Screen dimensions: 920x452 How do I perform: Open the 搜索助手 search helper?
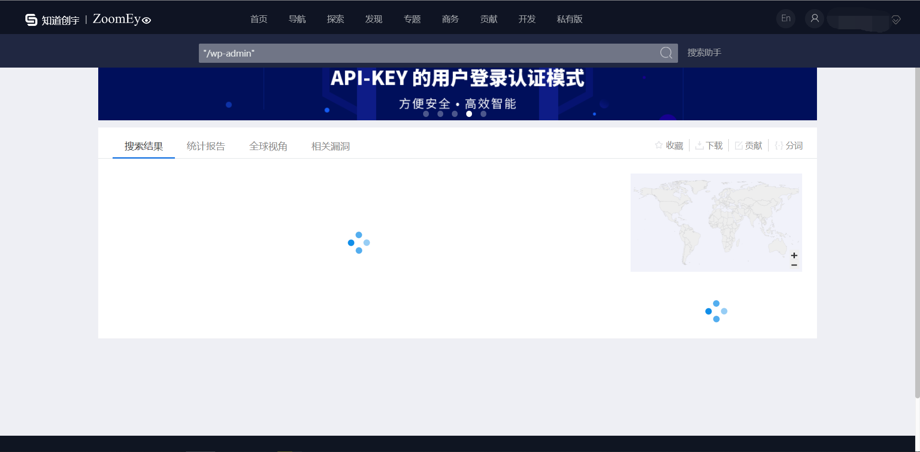pos(703,52)
